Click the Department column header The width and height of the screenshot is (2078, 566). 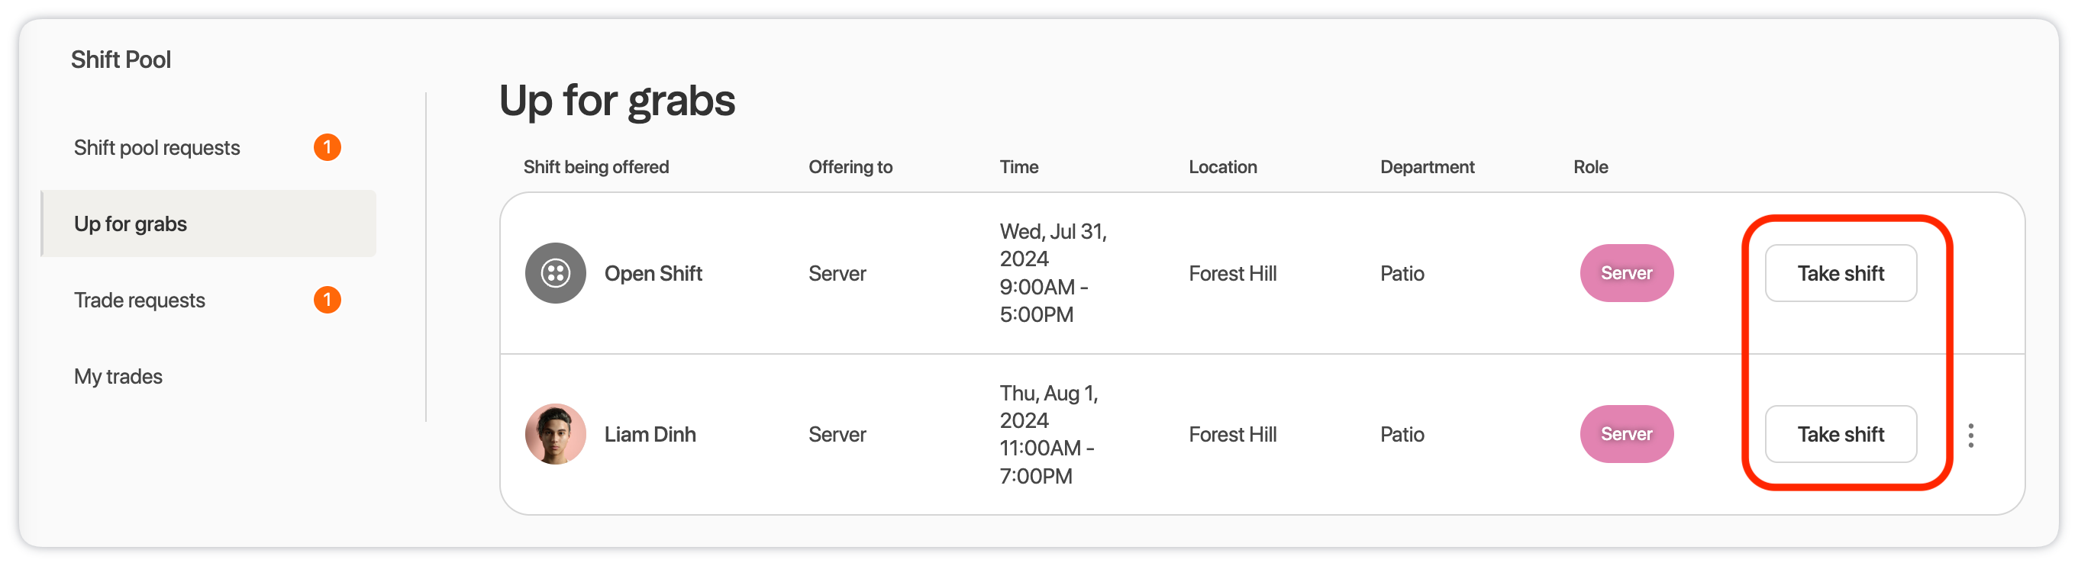coord(1427,167)
